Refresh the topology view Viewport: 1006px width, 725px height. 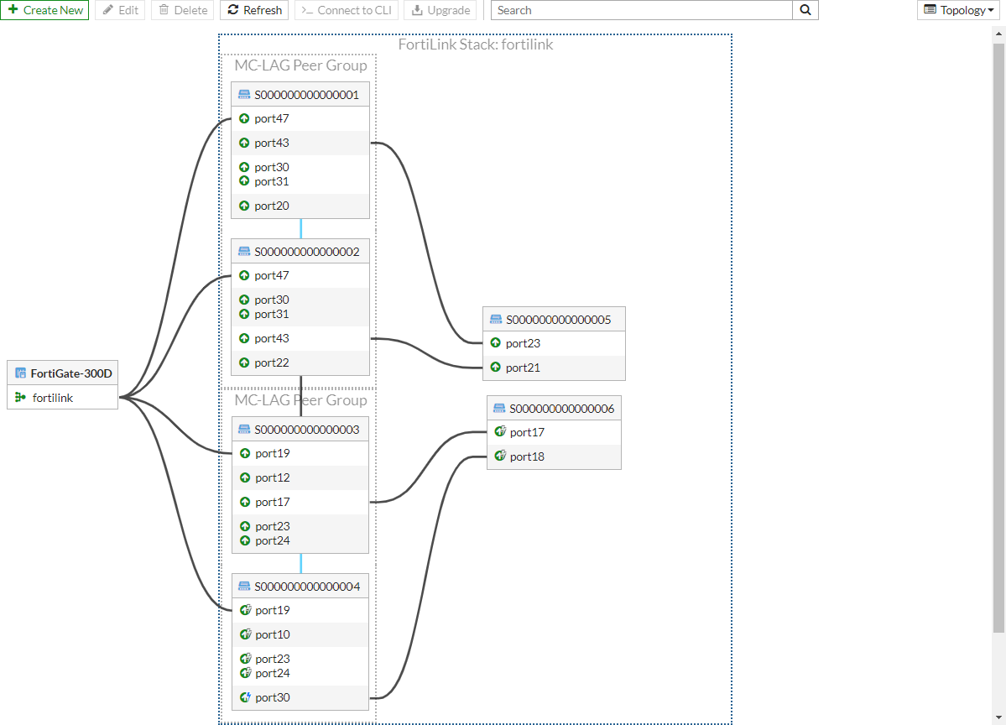pos(255,10)
